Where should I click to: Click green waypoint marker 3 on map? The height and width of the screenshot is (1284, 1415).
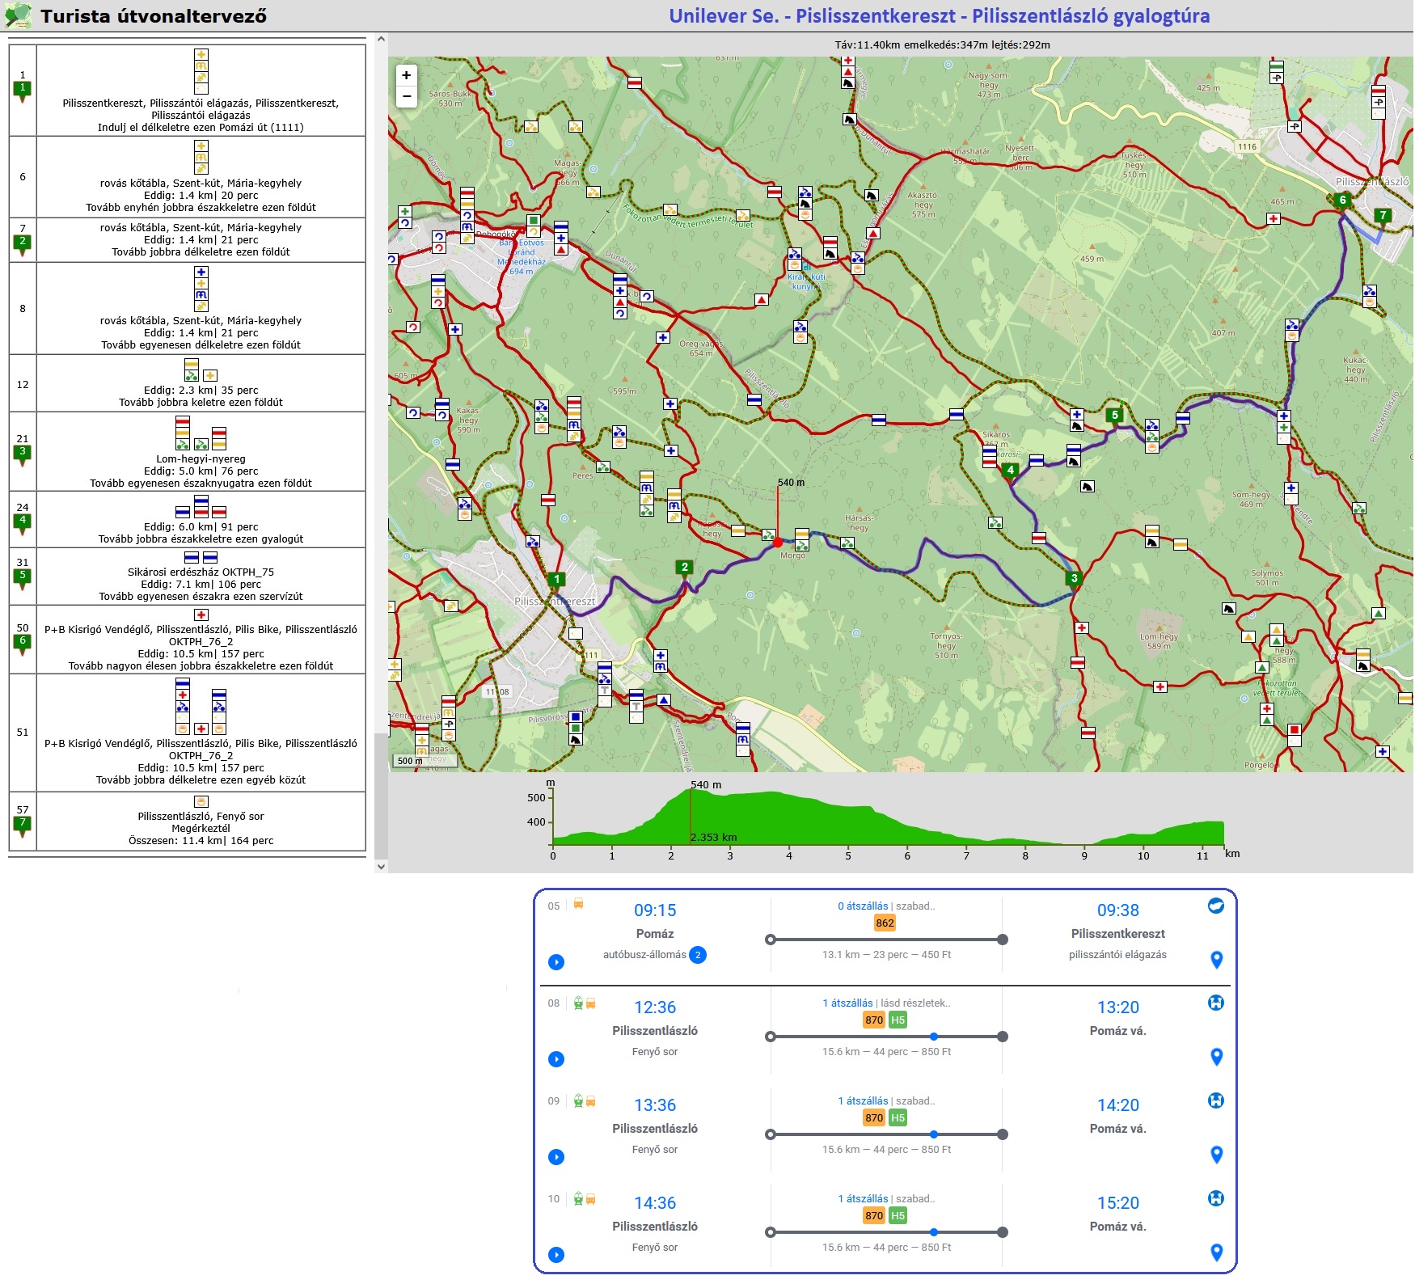(x=1074, y=579)
